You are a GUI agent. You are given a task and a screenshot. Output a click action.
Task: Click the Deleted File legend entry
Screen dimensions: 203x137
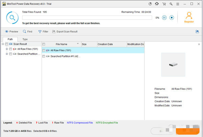click(24, 123)
